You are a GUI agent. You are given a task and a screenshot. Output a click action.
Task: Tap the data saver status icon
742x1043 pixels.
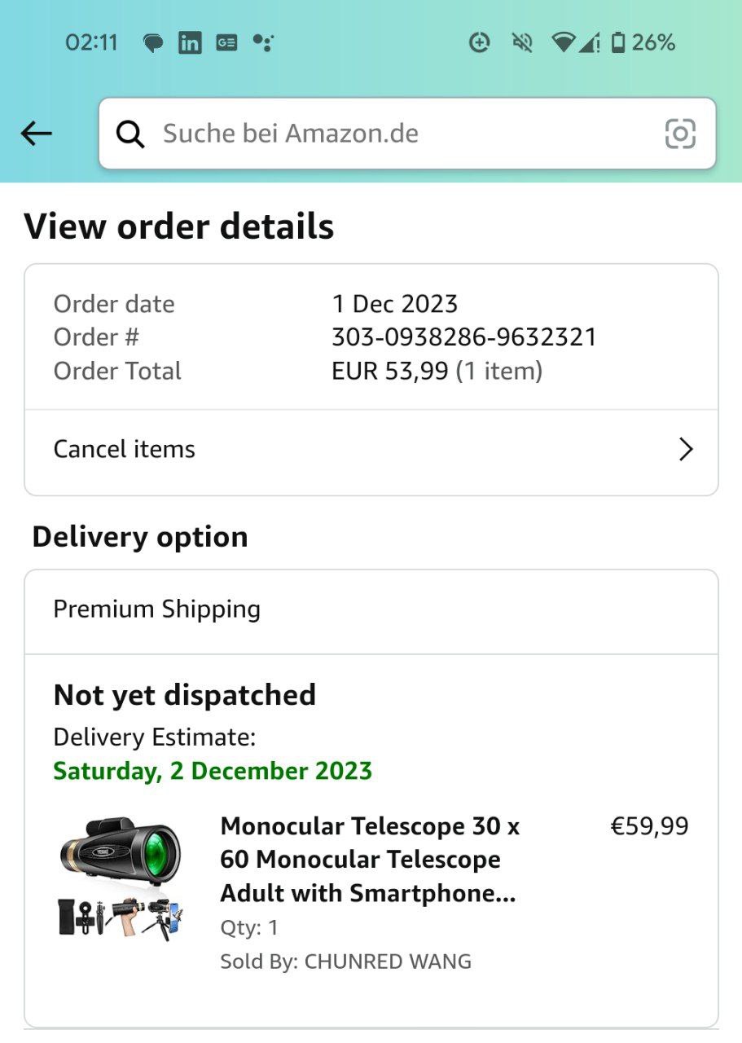tap(480, 42)
